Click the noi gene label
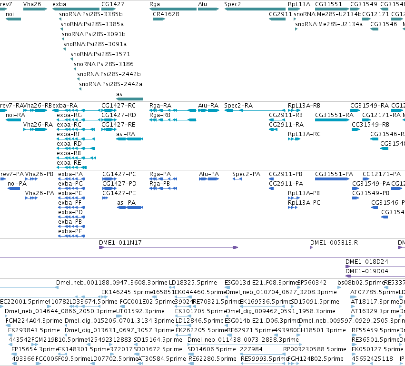 tap(10, 14)
